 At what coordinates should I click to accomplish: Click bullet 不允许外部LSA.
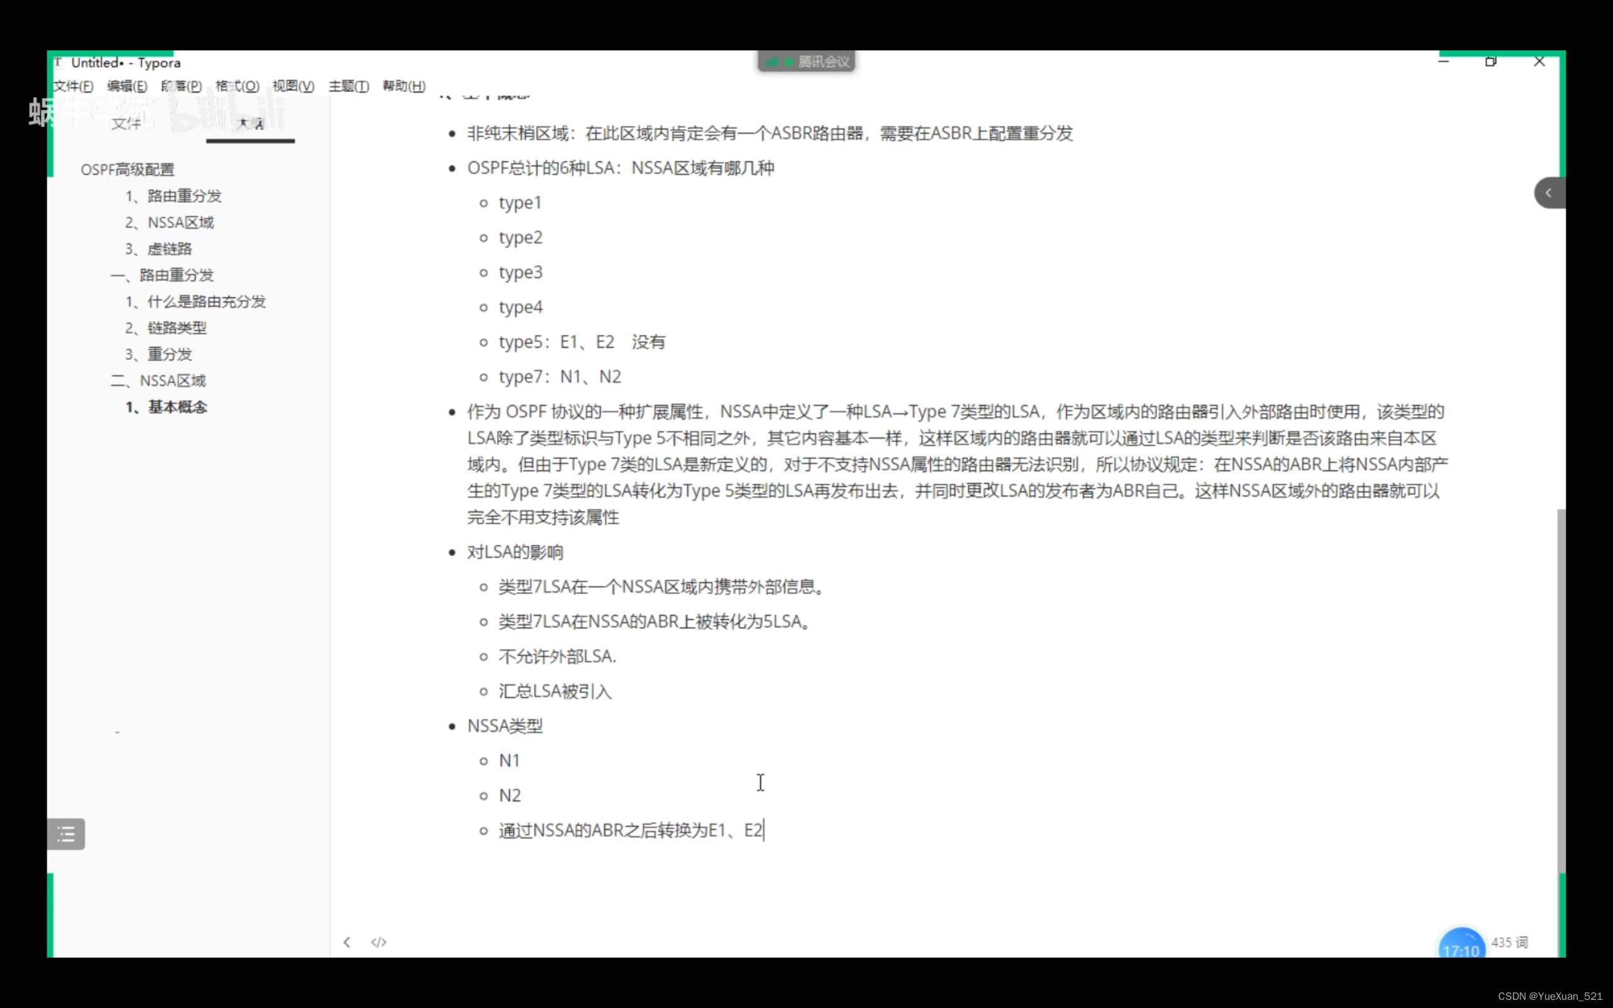[557, 656]
